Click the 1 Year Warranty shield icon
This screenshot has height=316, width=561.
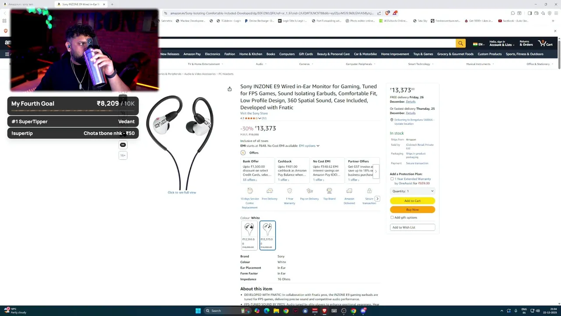(289, 191)
